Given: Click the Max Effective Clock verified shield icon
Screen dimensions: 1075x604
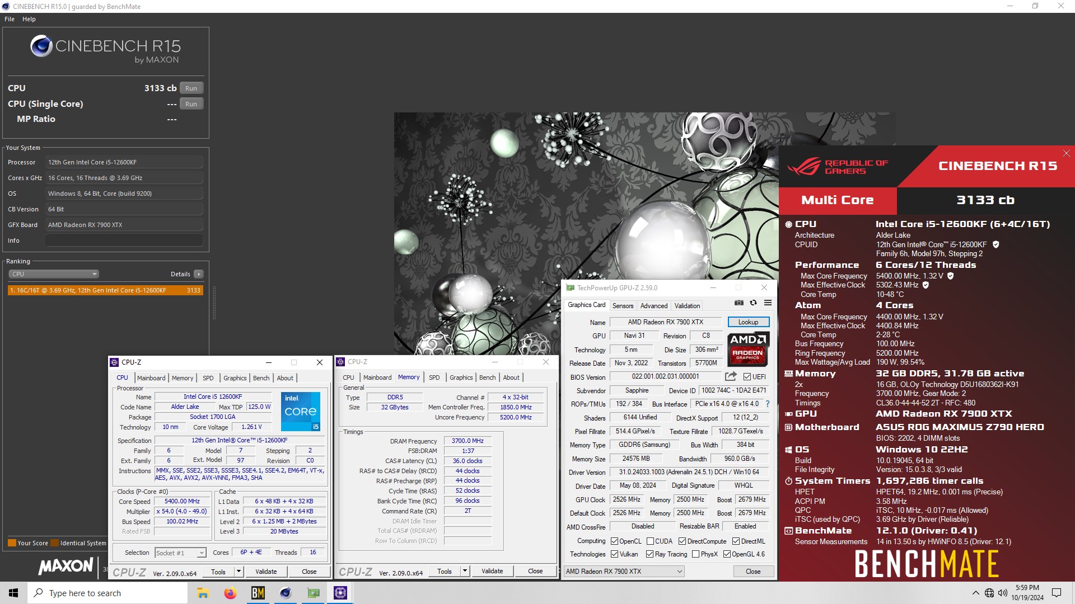Looking at the screenshot, I should (x=926, y=285).
